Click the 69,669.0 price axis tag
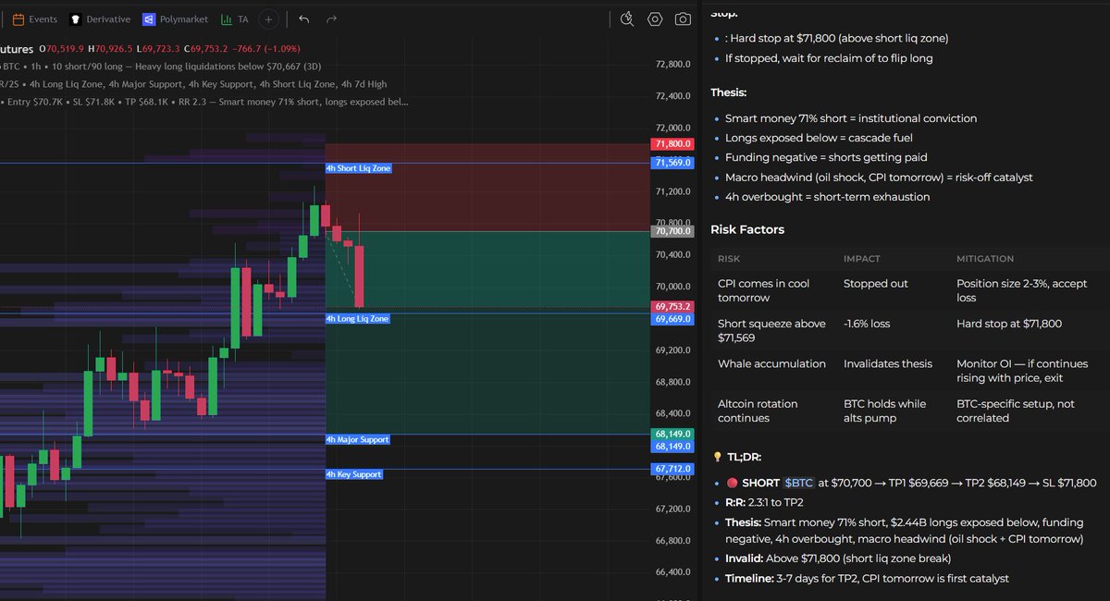Viewport: 1110px width, 601px height. coord(673,319)
